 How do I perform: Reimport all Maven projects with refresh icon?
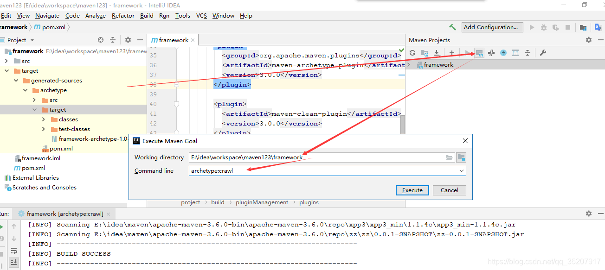point(412,53)
